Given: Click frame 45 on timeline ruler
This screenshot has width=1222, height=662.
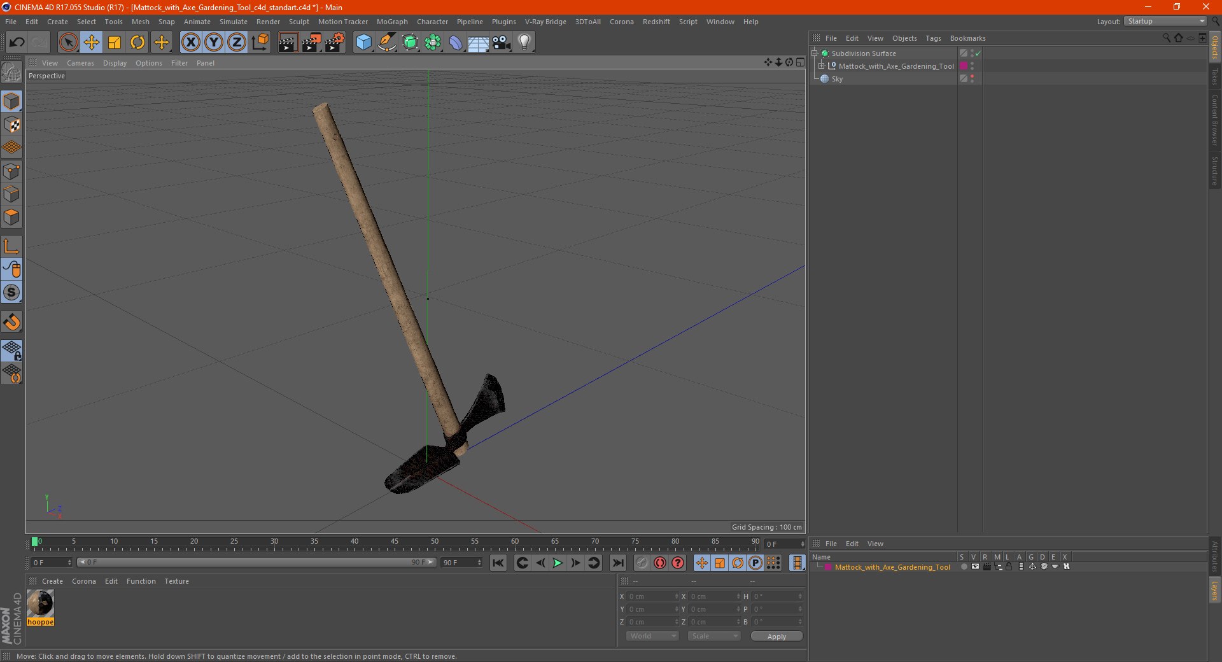Looking at the screenshot, I should (x=395, y=543).
